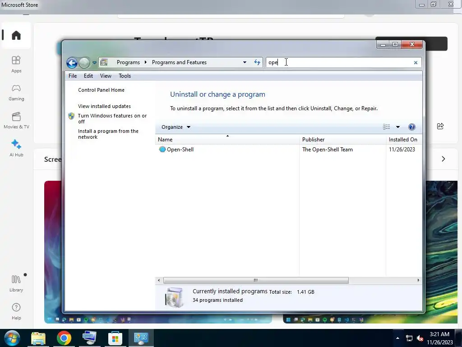The height and width of the screenshot is (347, 462).
Task: Click the installed programs details icon
Action: tap(174, 297)
